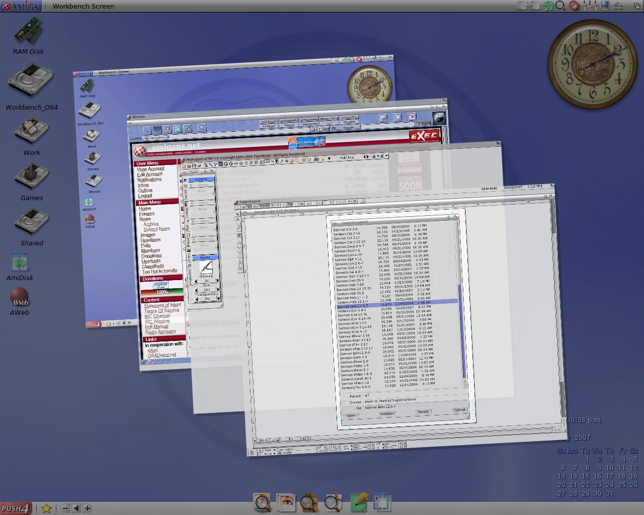Click the View Account link on amigans.net

(x=150, y=169)
